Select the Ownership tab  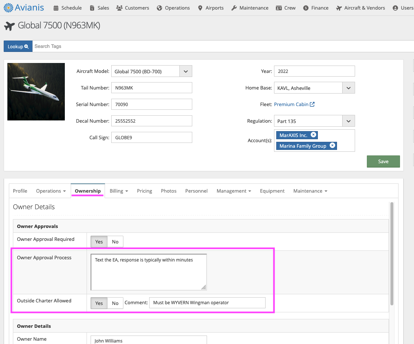click(x=88, y=191)
